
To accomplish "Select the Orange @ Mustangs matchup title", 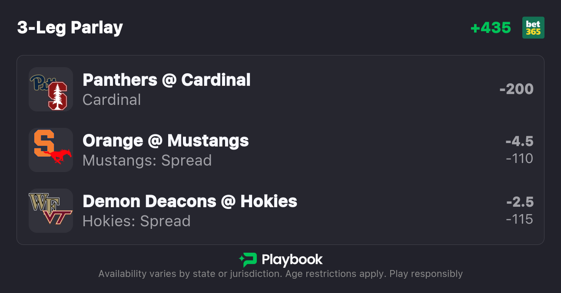I will tap(166, 140).
